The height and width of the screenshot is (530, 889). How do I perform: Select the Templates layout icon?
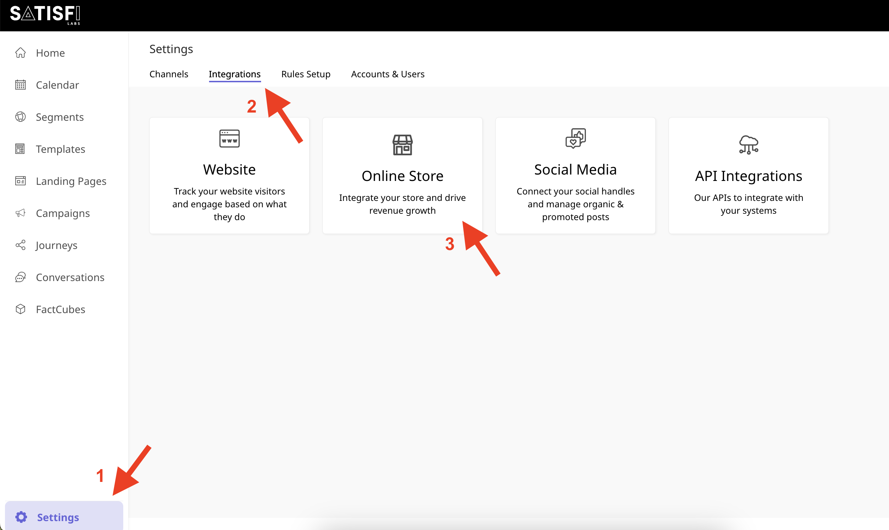point(20,149)
